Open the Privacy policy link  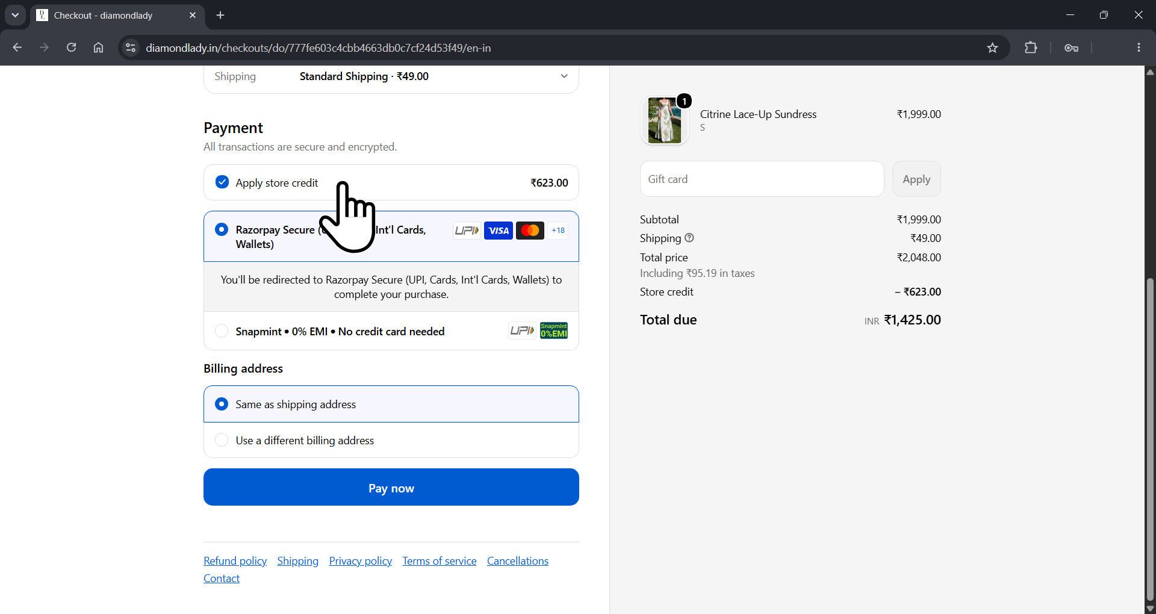click(360, 561)
